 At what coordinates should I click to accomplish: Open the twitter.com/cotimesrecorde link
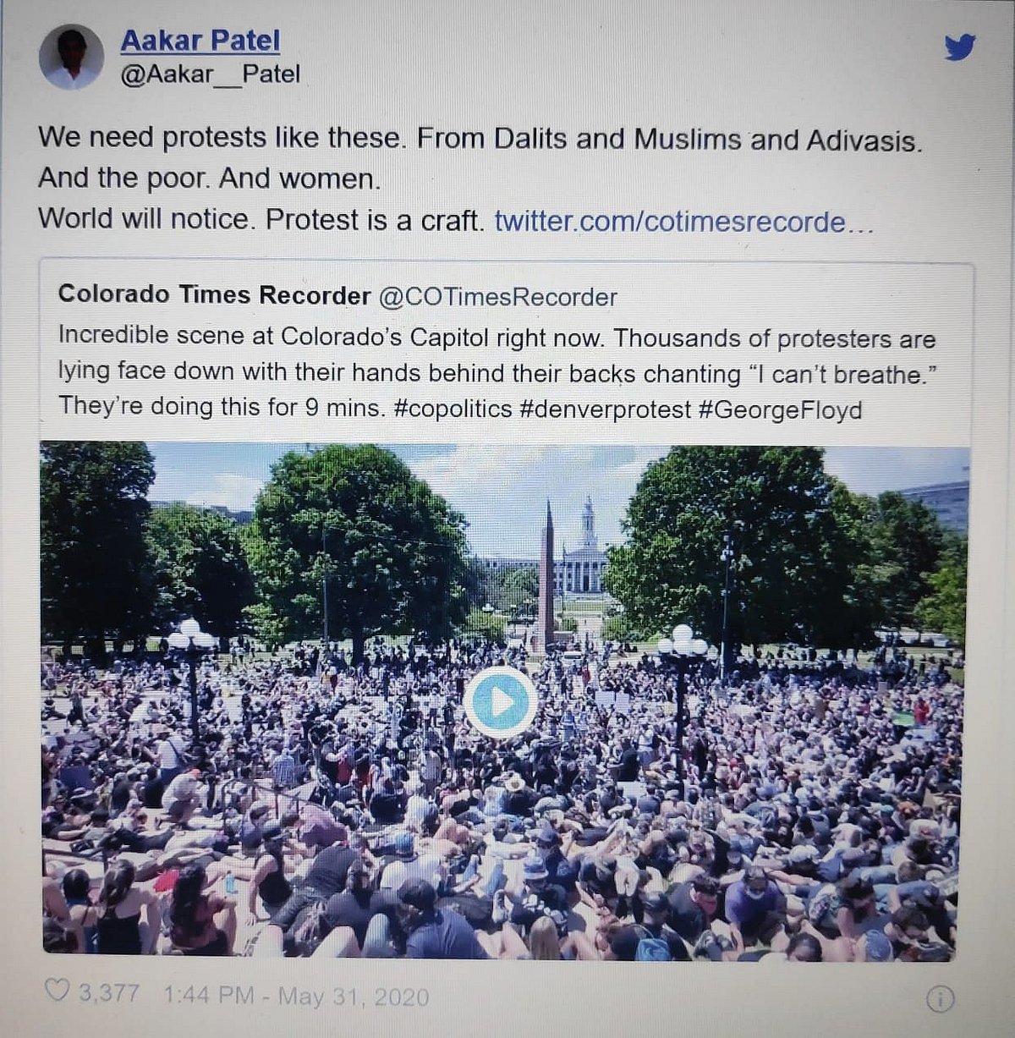[683, 222]
